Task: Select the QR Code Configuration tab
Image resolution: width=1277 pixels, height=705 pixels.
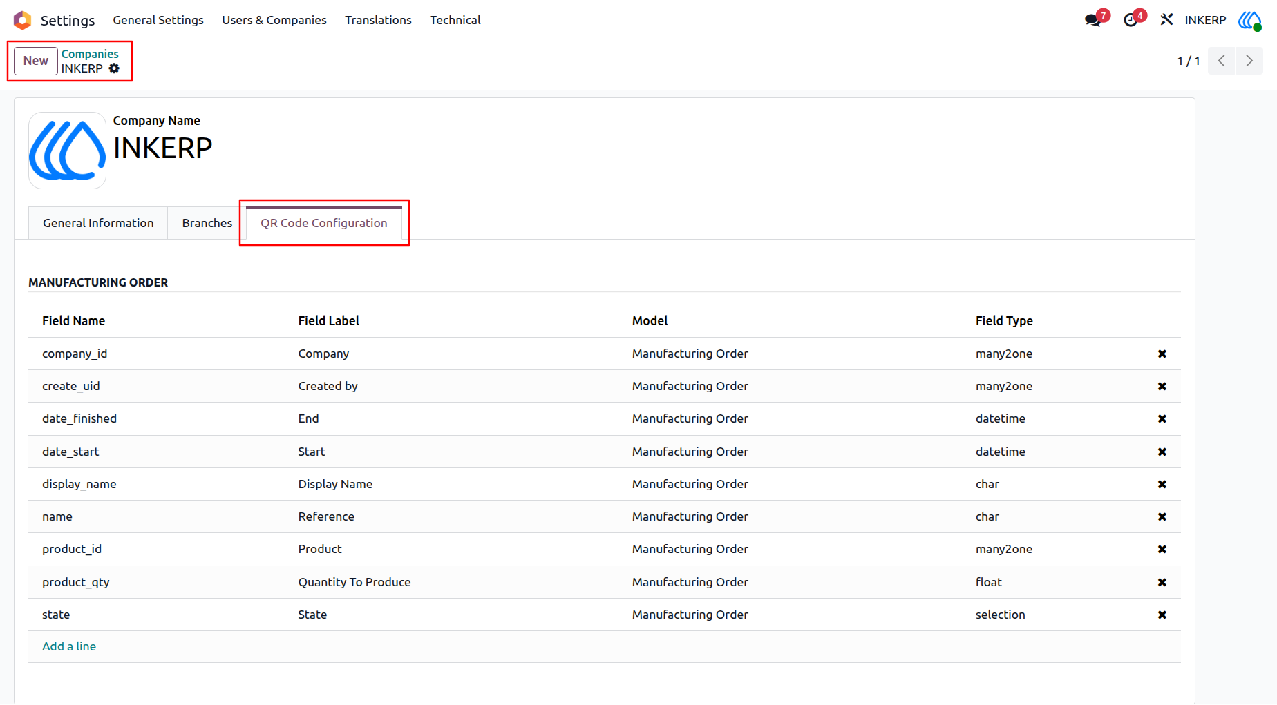Action: click(324, 223)
